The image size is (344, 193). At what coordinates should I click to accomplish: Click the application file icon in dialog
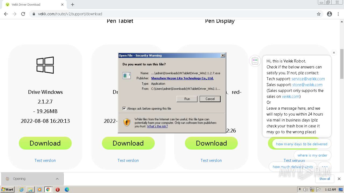[x=127, y=76]
